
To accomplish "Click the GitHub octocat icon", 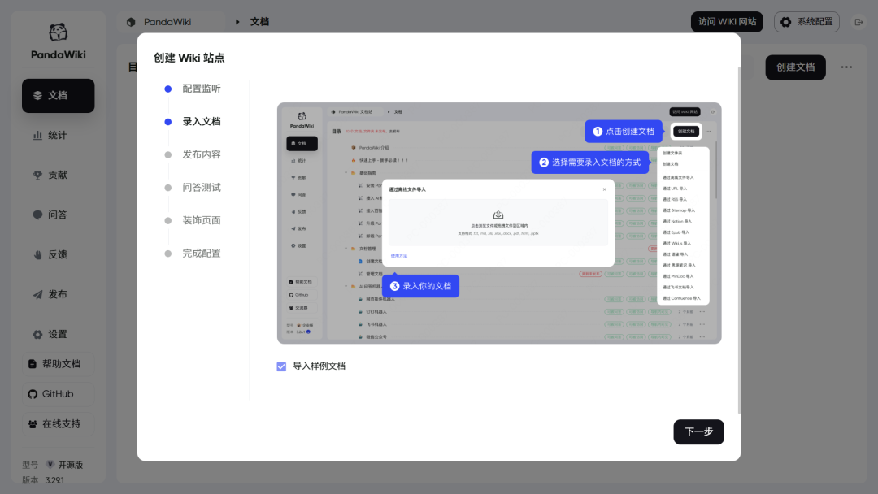I will pyautogui.click(x=33, y=394).
